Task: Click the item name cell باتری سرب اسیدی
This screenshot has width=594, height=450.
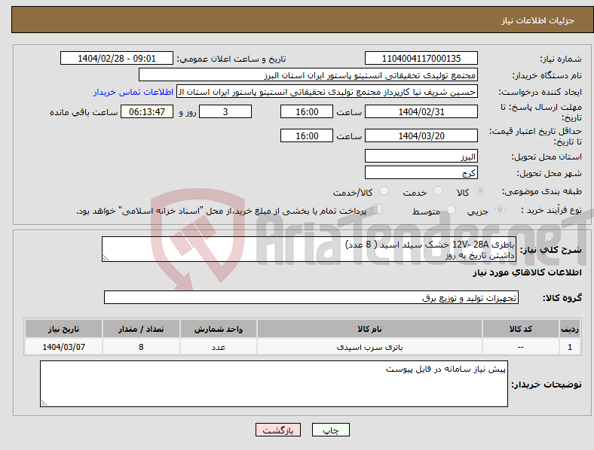Action: [369, 347]
